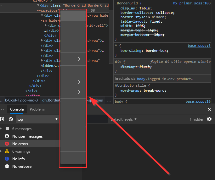Click the struck-through display: block rule
Screen dimensions: 215x180
click(x=136, y=67)
